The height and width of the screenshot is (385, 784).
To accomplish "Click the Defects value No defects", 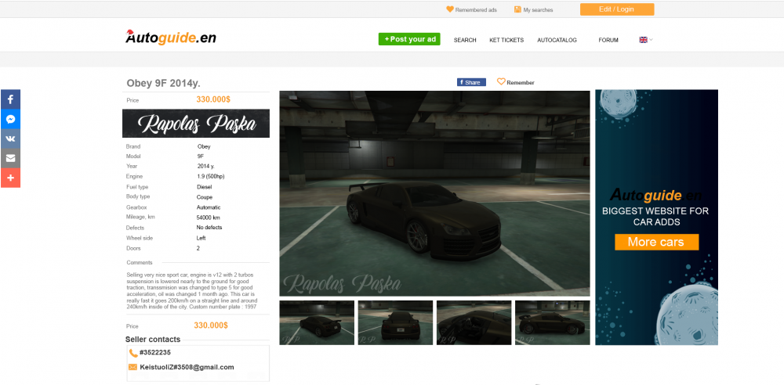I will [209, 228].
